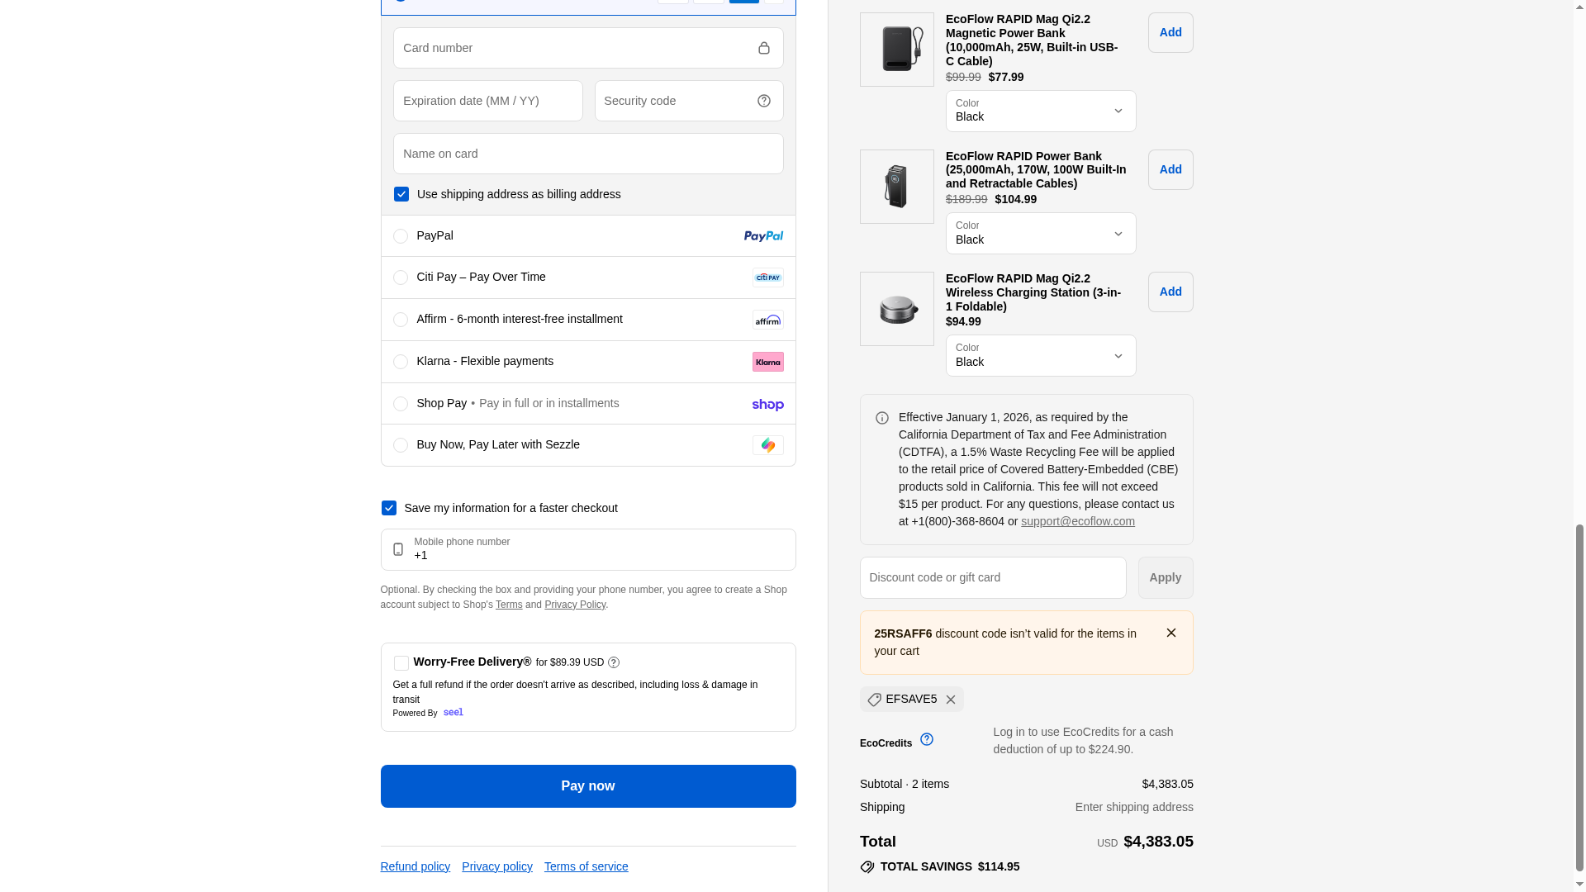Click the Klarna logo icon
This screenshot has width=1586, height=892.
767,362
